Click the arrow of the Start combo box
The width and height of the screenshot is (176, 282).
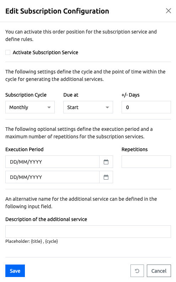[x=107, y=107]
